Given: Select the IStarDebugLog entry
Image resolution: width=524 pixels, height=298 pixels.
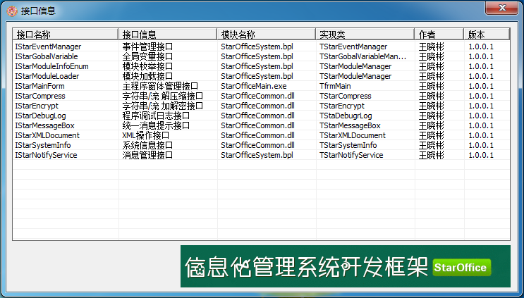Looking at the screenshot, I should pyautogui.click(x=40, y=116).
